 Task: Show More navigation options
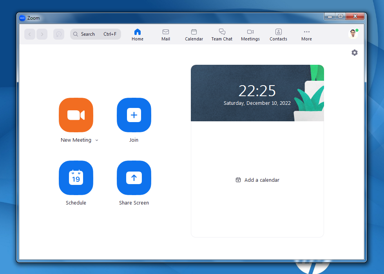306,35
